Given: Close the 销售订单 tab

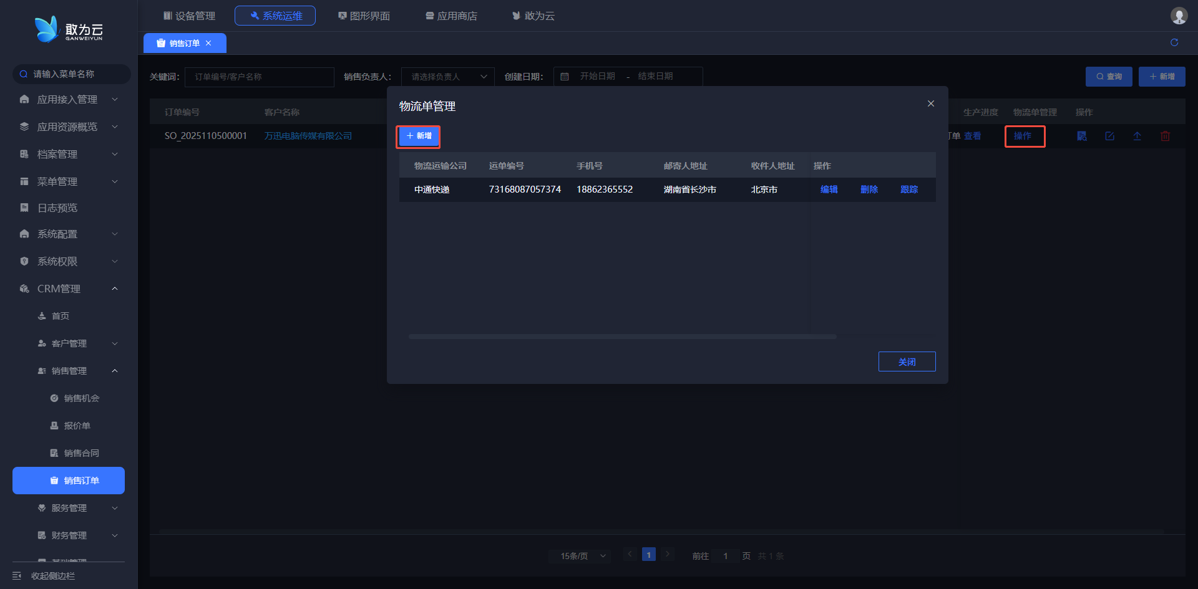Looking at the screenshot, I should click(208, 43).
